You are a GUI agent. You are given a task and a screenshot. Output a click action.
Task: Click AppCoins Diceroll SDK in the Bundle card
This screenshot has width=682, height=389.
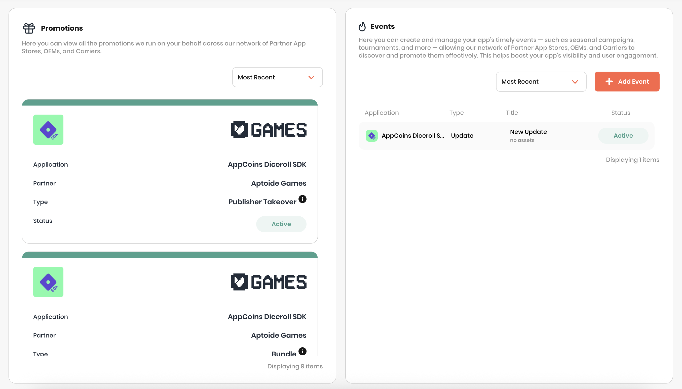(267, 317)
